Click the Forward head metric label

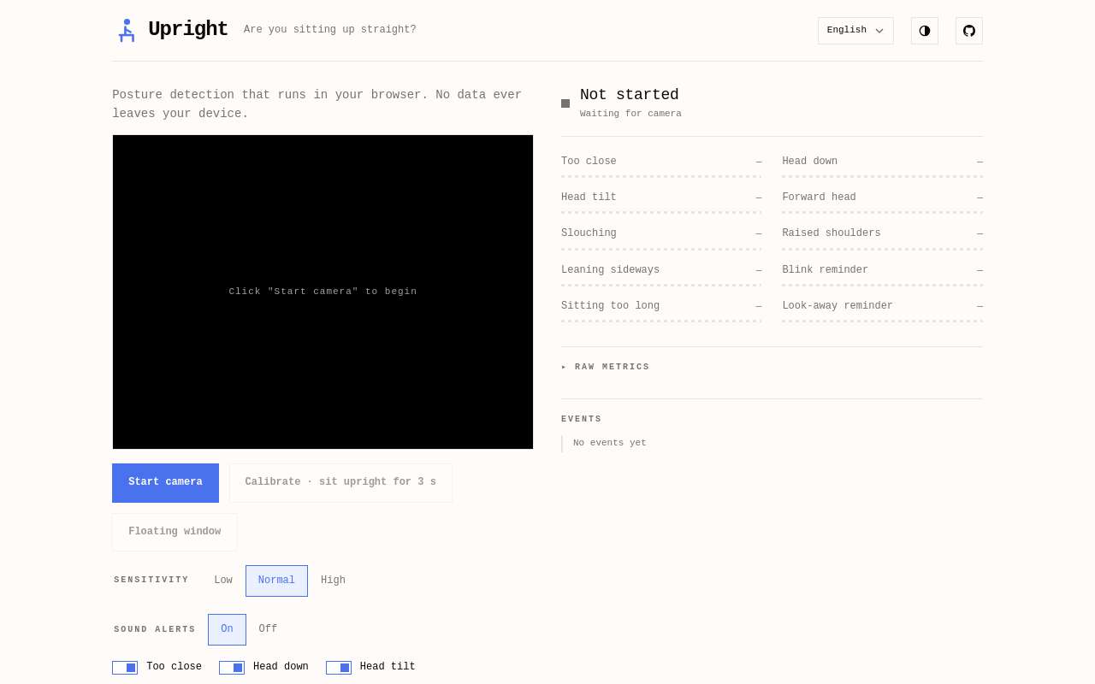819,198
